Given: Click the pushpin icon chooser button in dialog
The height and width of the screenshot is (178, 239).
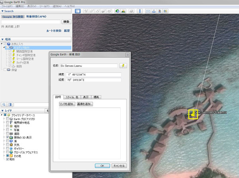Looking at the screenshot, I should pyautogui.click(x=123, y=65).
